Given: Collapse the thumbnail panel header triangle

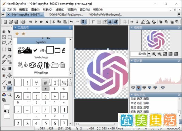Looking at the screenshot, I should (x=132, y=28).
